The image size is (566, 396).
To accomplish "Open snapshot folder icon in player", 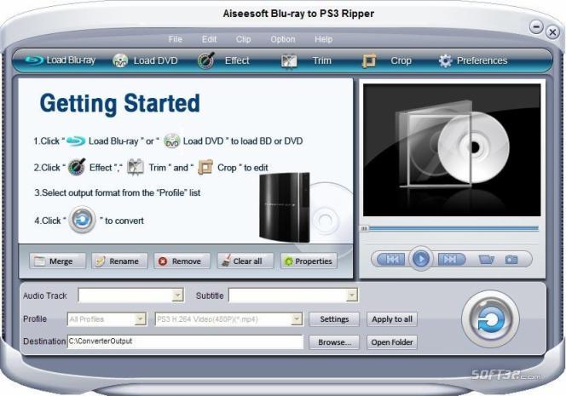I will tap(486, 259).
